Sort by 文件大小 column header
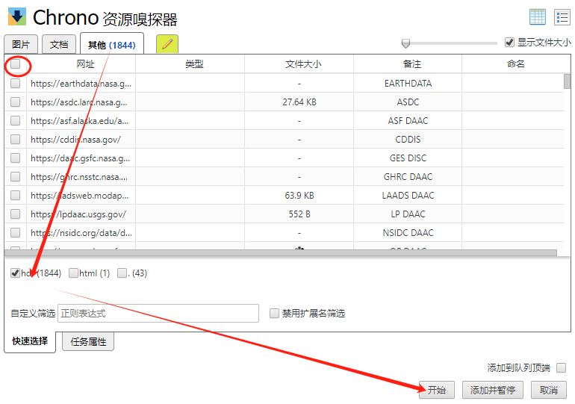Screen dimensions: 575x404 point(303,64)
